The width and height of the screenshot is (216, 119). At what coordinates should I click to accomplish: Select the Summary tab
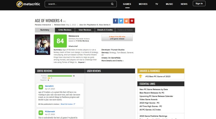click(x=45, y=30)
